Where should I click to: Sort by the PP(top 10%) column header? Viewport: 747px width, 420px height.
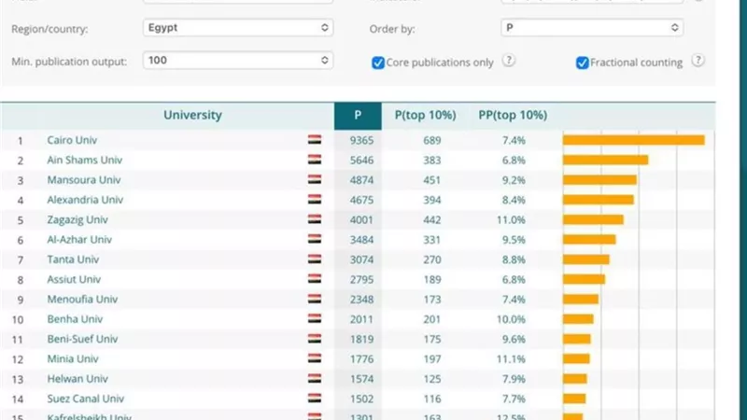click(x=513, y=115)
